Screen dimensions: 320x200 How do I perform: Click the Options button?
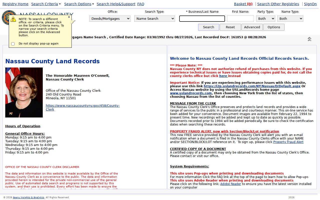tap(274, 27)
